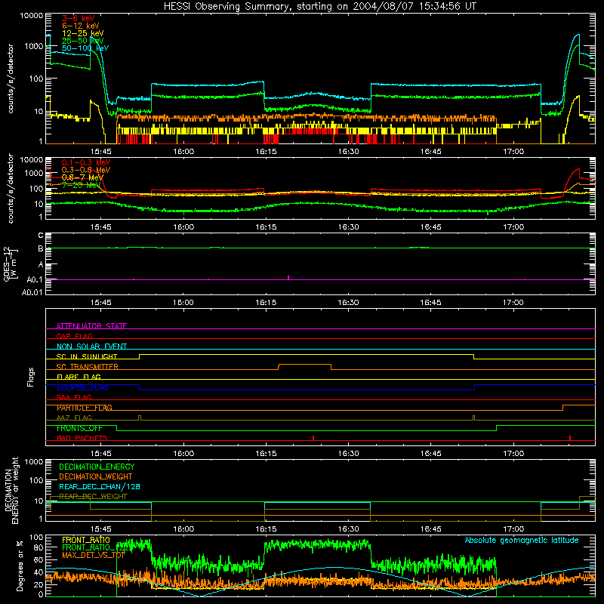Select the FRONTS_OFF flag label
This screenshot has height=604, width=604.
pos(79,428)
